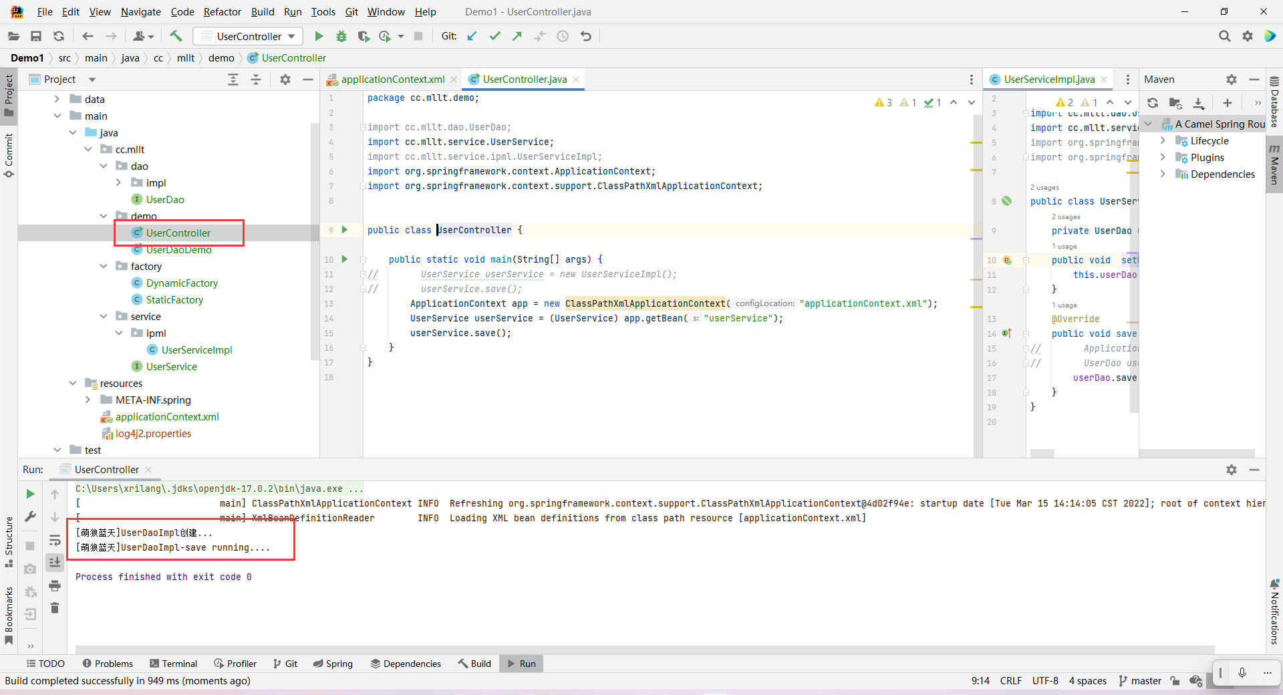Build the project with the hammer icon
The image size is (1283, 695).
[x=176, y=36]
